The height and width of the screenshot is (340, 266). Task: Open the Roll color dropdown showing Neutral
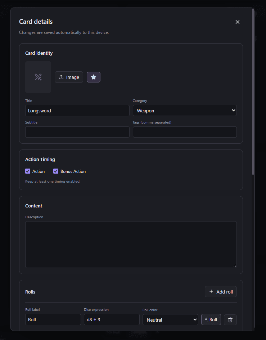[x=170, y=319]
